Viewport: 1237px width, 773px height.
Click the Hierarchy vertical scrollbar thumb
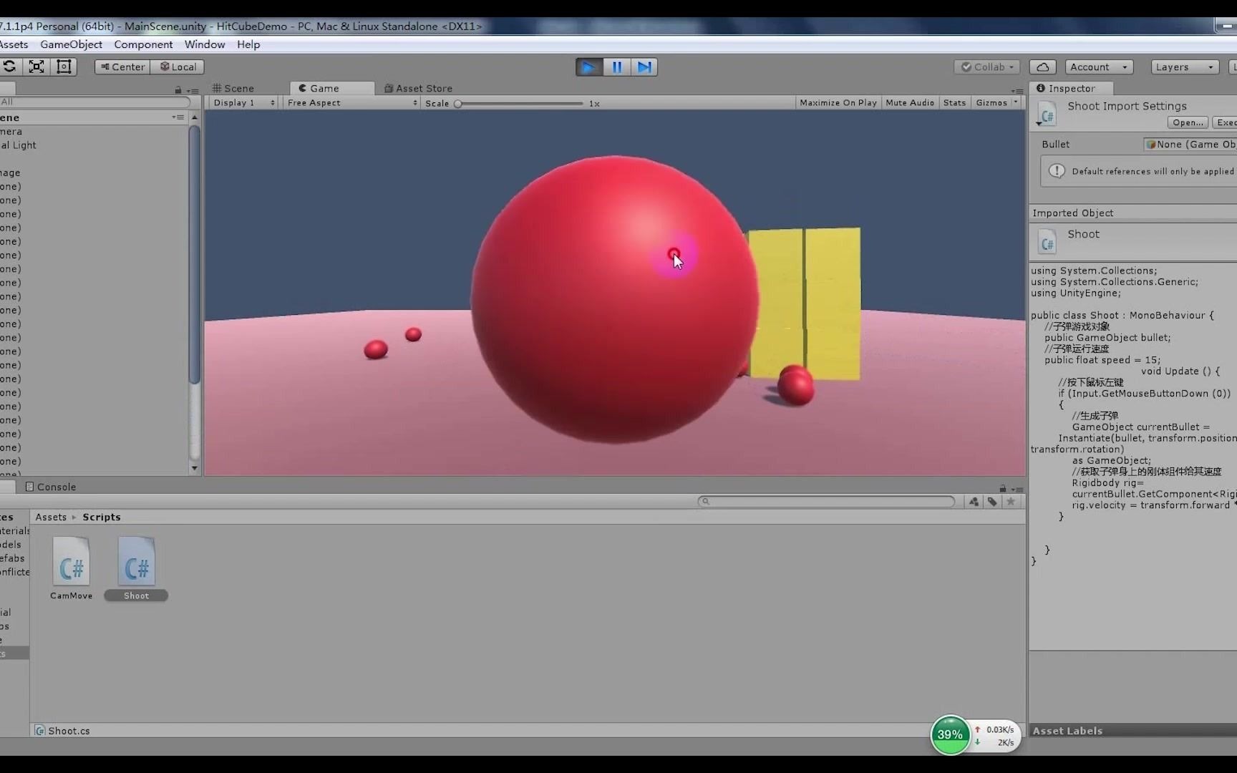[194, 254]
